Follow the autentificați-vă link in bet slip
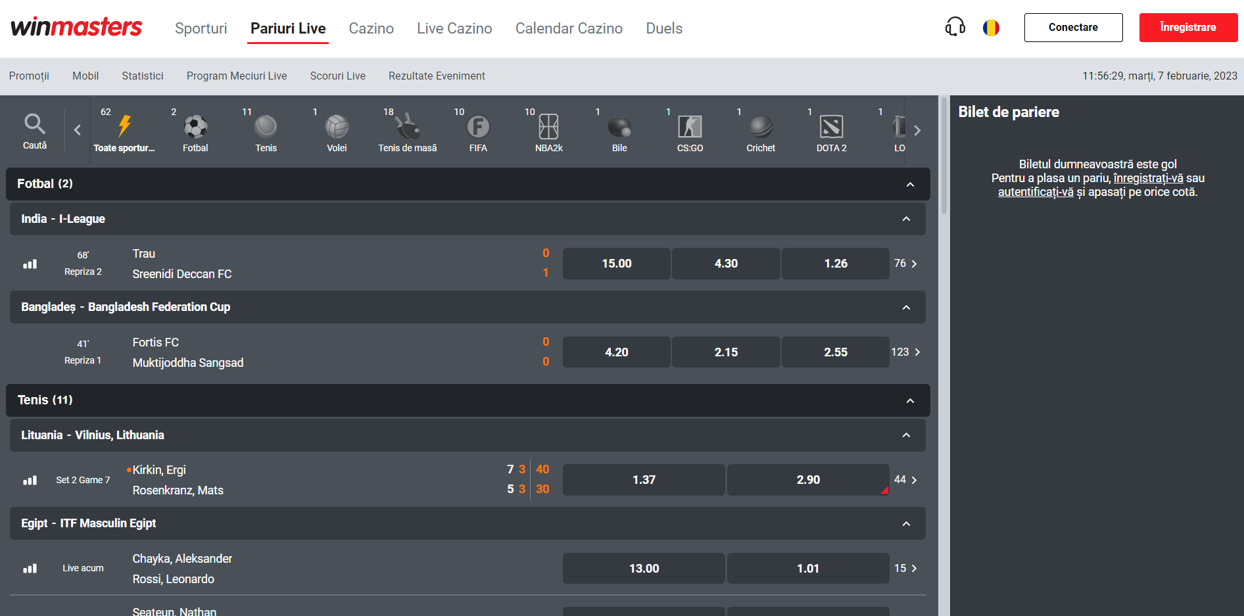 pos(1036,192)
